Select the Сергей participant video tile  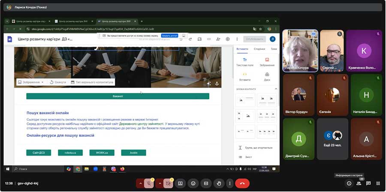332,51
